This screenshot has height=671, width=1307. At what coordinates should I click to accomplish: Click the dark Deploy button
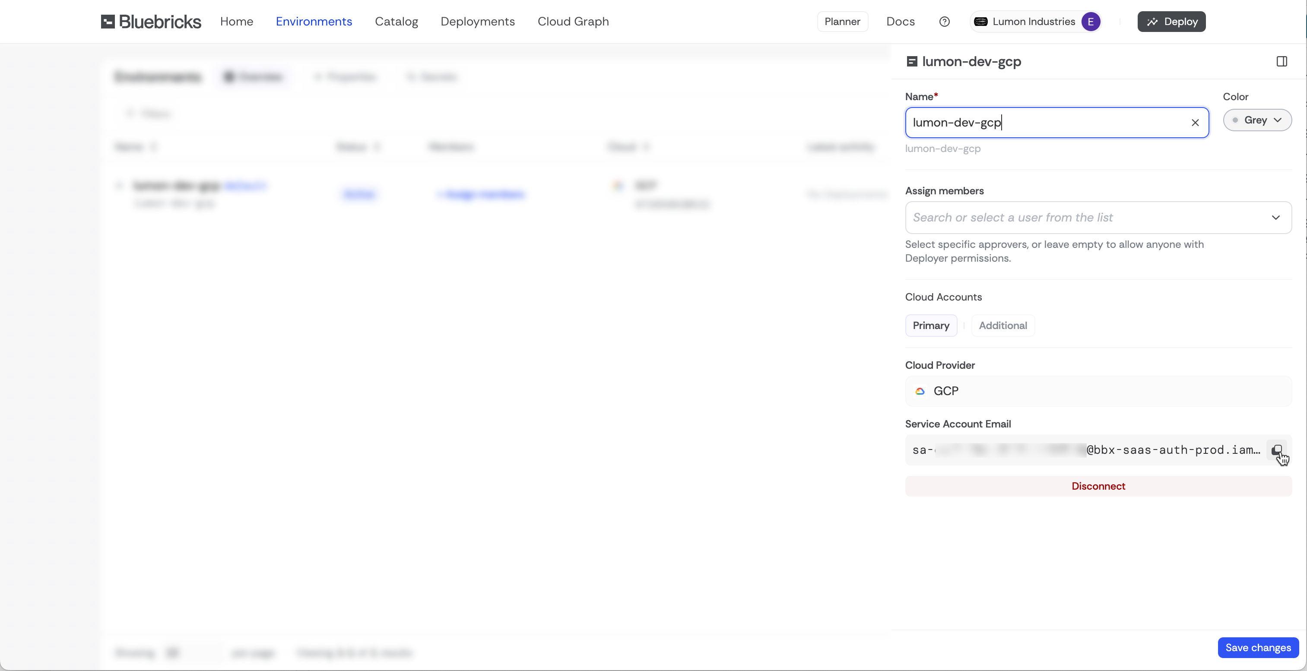(x=1171, y=21)
